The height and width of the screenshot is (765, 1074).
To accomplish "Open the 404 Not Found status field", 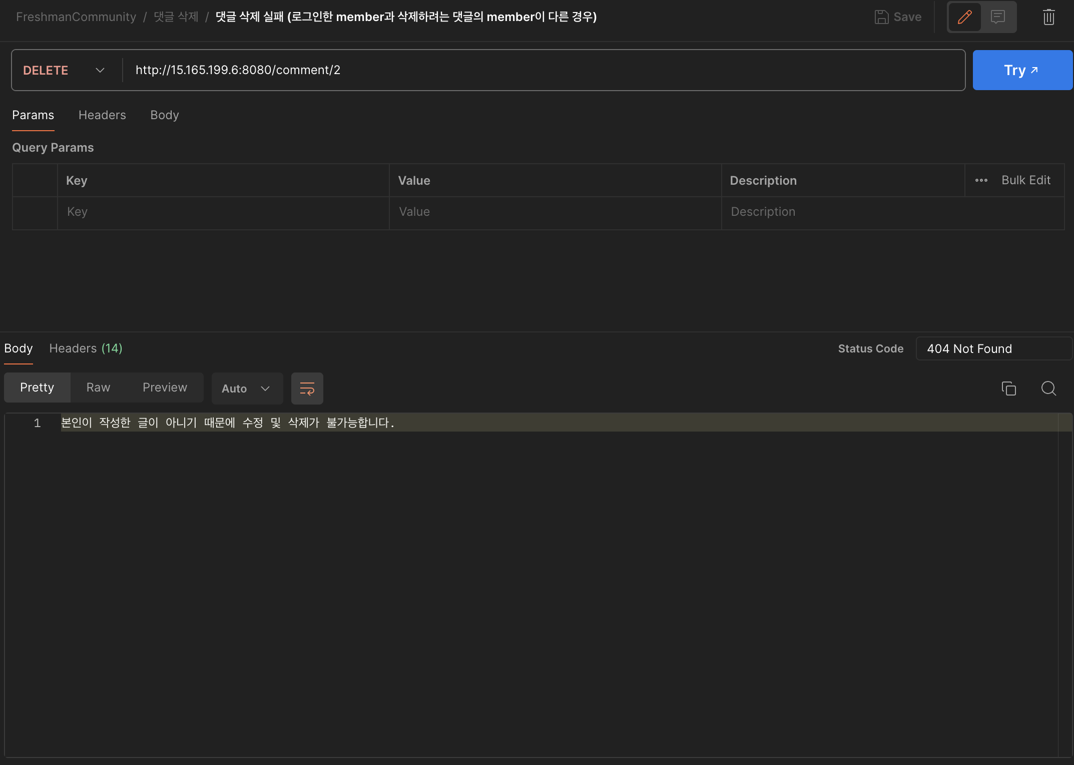I will pos(993,348).
